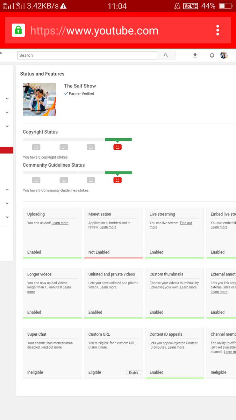Open the account avatar menu

[224, 55]
